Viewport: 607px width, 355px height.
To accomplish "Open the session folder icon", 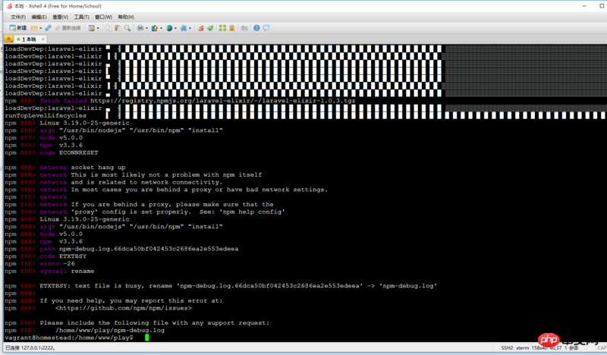I will (34, 28).
